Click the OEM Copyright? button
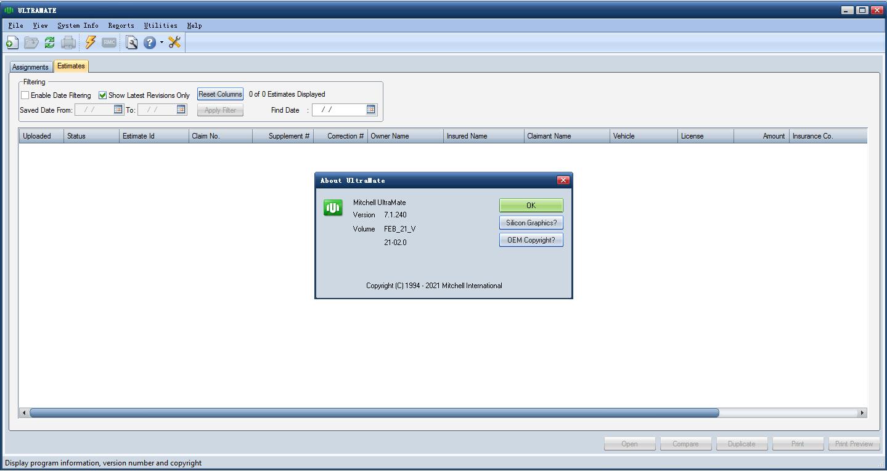The image size is (887, 471). click(x=531, y=240)
